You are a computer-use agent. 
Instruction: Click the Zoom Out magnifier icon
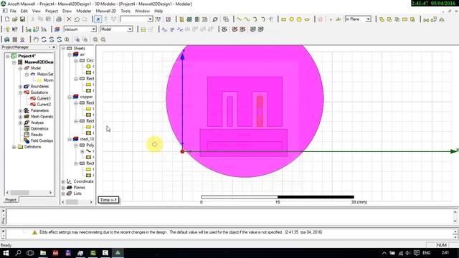pyautogui.click(x=103, y=39)
